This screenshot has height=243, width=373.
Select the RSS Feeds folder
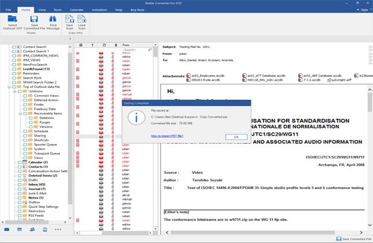36,215
